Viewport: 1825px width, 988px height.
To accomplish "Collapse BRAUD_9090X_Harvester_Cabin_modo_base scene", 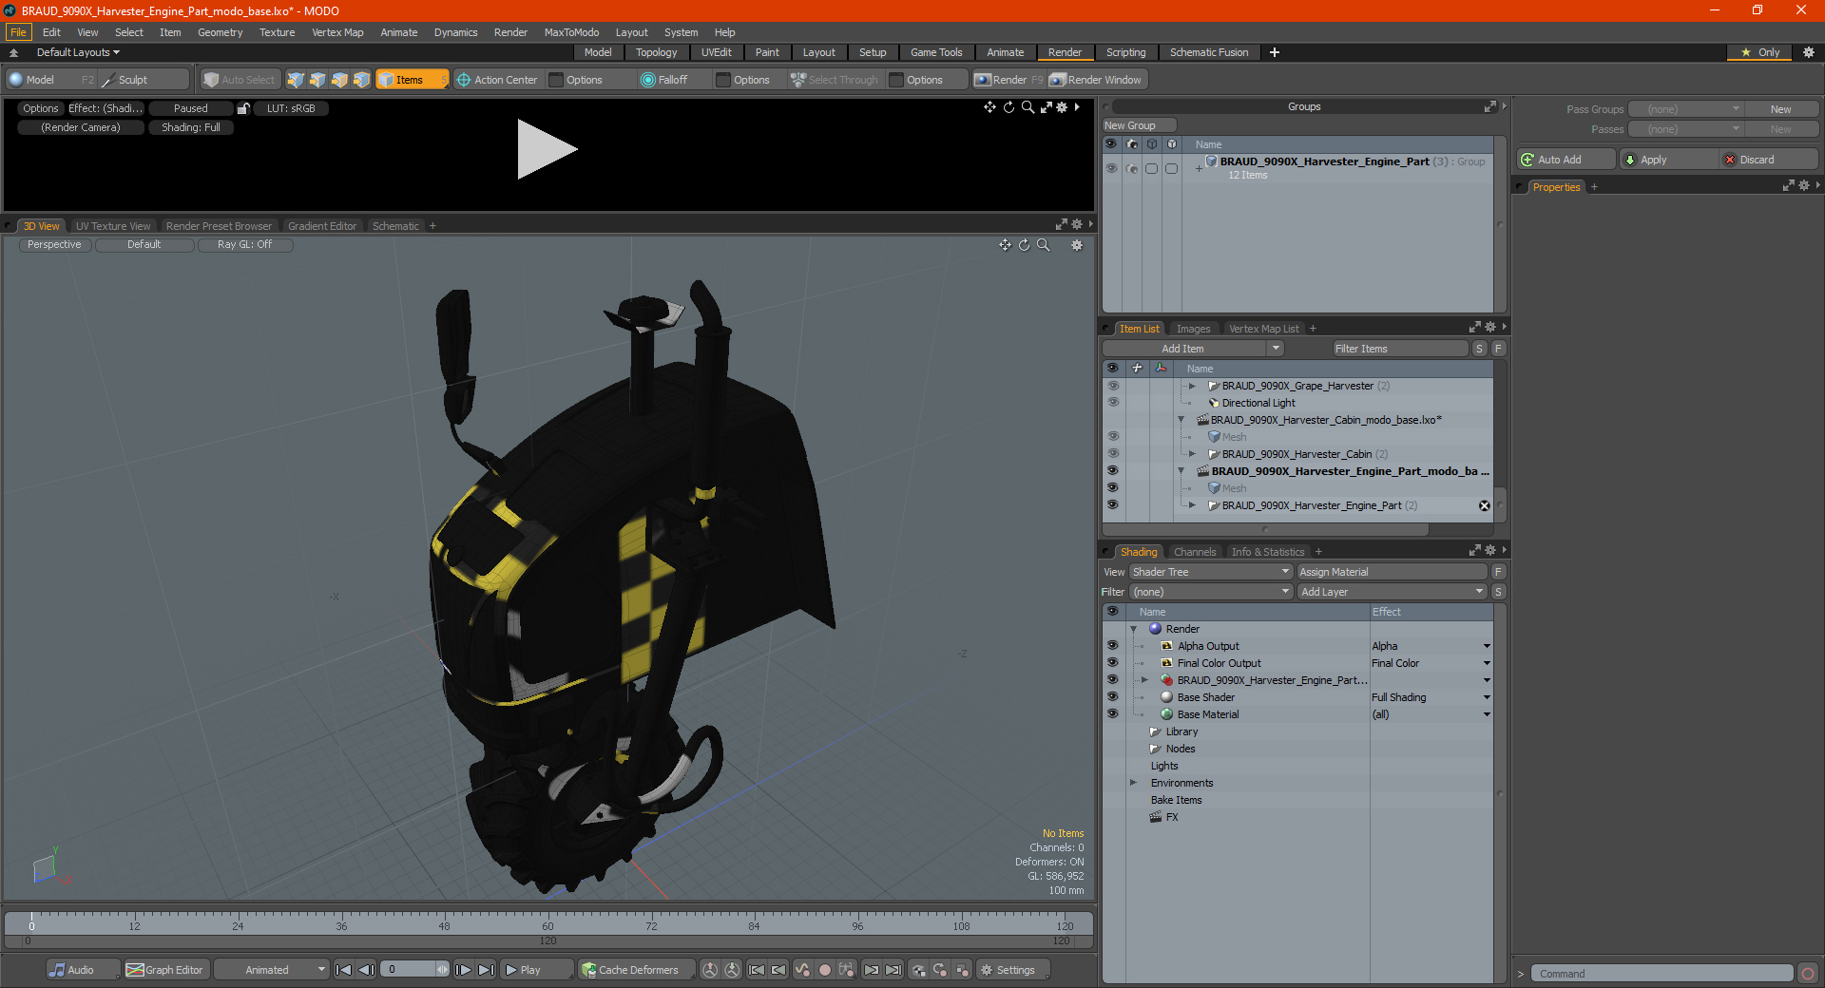I will click(1181, 420).
